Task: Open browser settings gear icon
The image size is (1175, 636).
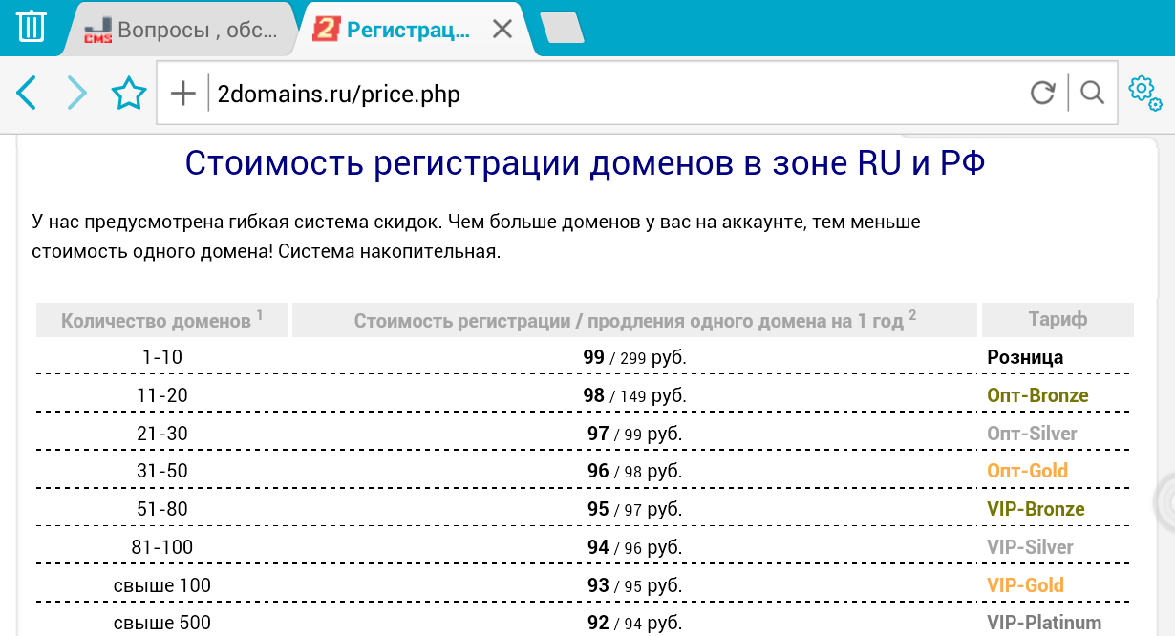Action: tap(1144, 93)
